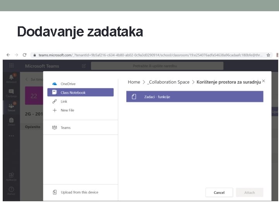279x209 pixels.
Task: Click the page icon beside Zadaci - funkcije
Action: click(x=134, y=97)
